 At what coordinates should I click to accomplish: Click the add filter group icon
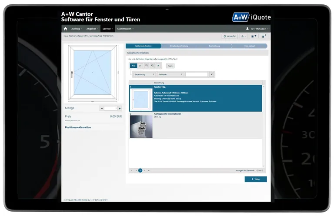(152, 66)
